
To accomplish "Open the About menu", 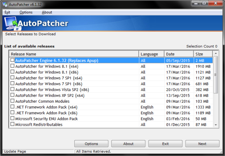I will (47, 12).
